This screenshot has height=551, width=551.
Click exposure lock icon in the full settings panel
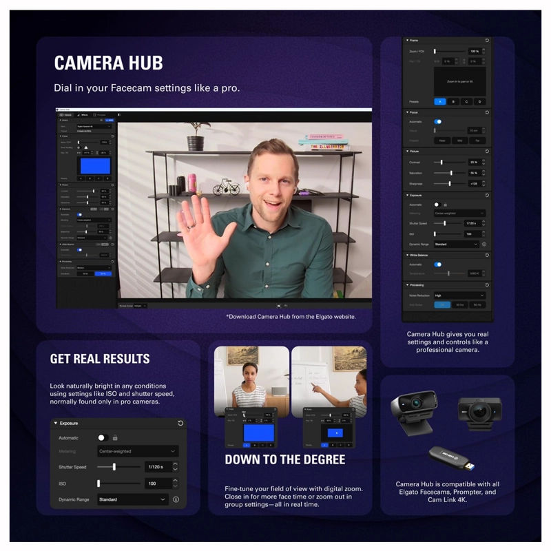coord(445,205)
